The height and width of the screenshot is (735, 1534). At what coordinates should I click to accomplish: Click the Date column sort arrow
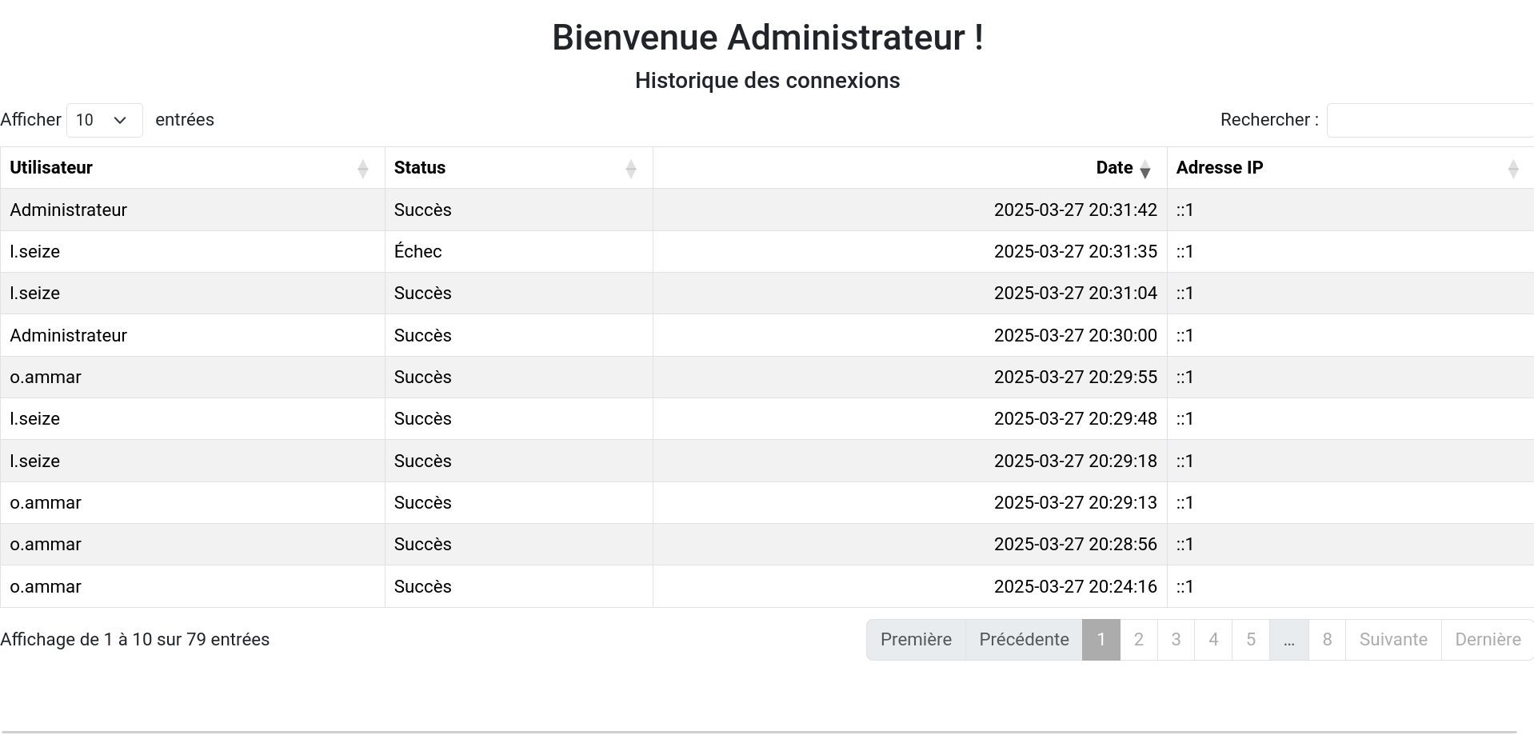1145,169
